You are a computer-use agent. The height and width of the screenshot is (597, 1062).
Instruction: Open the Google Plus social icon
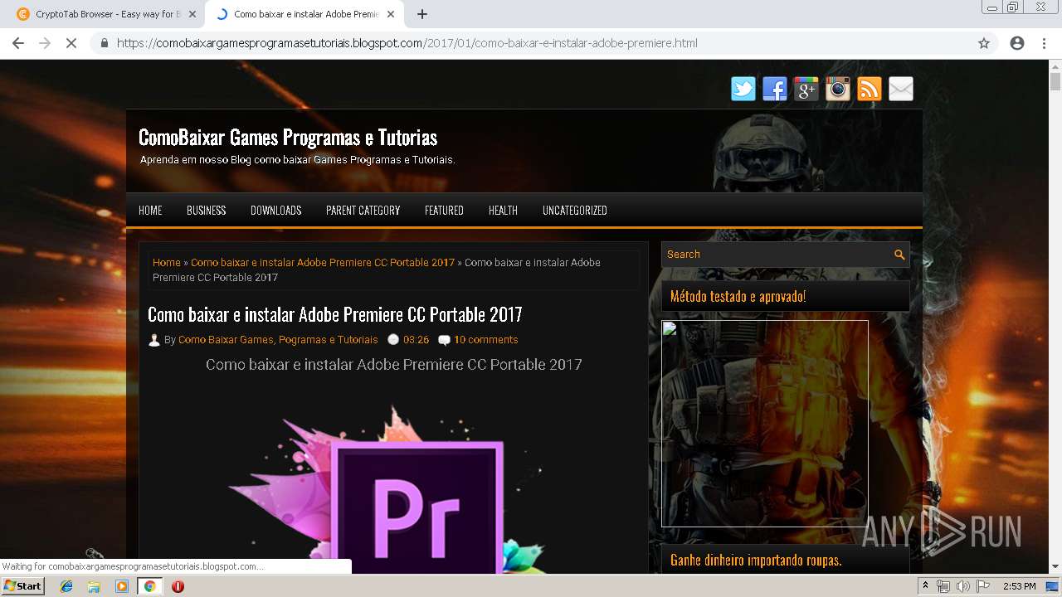click(806, 89)
